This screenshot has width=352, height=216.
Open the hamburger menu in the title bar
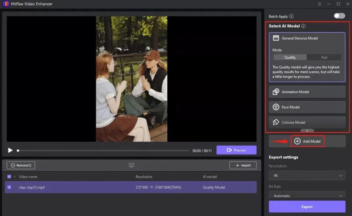[x=319, y=4]
